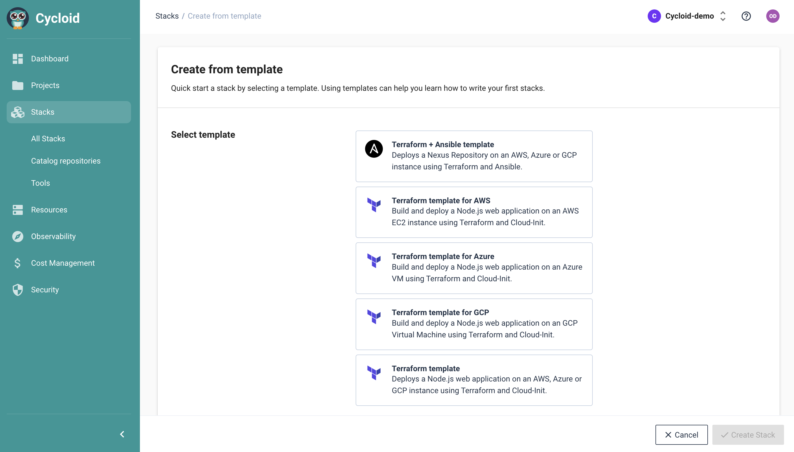
Task: Click the Stacks breadcrumb link
Action: 167,16
